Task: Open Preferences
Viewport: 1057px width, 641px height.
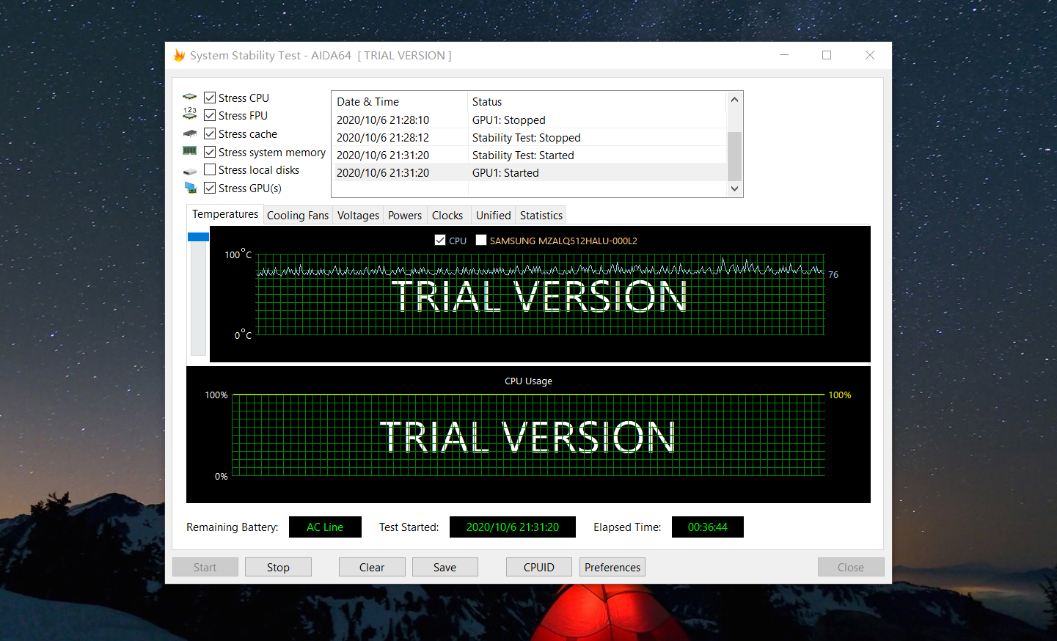Action: click(612, 567)
